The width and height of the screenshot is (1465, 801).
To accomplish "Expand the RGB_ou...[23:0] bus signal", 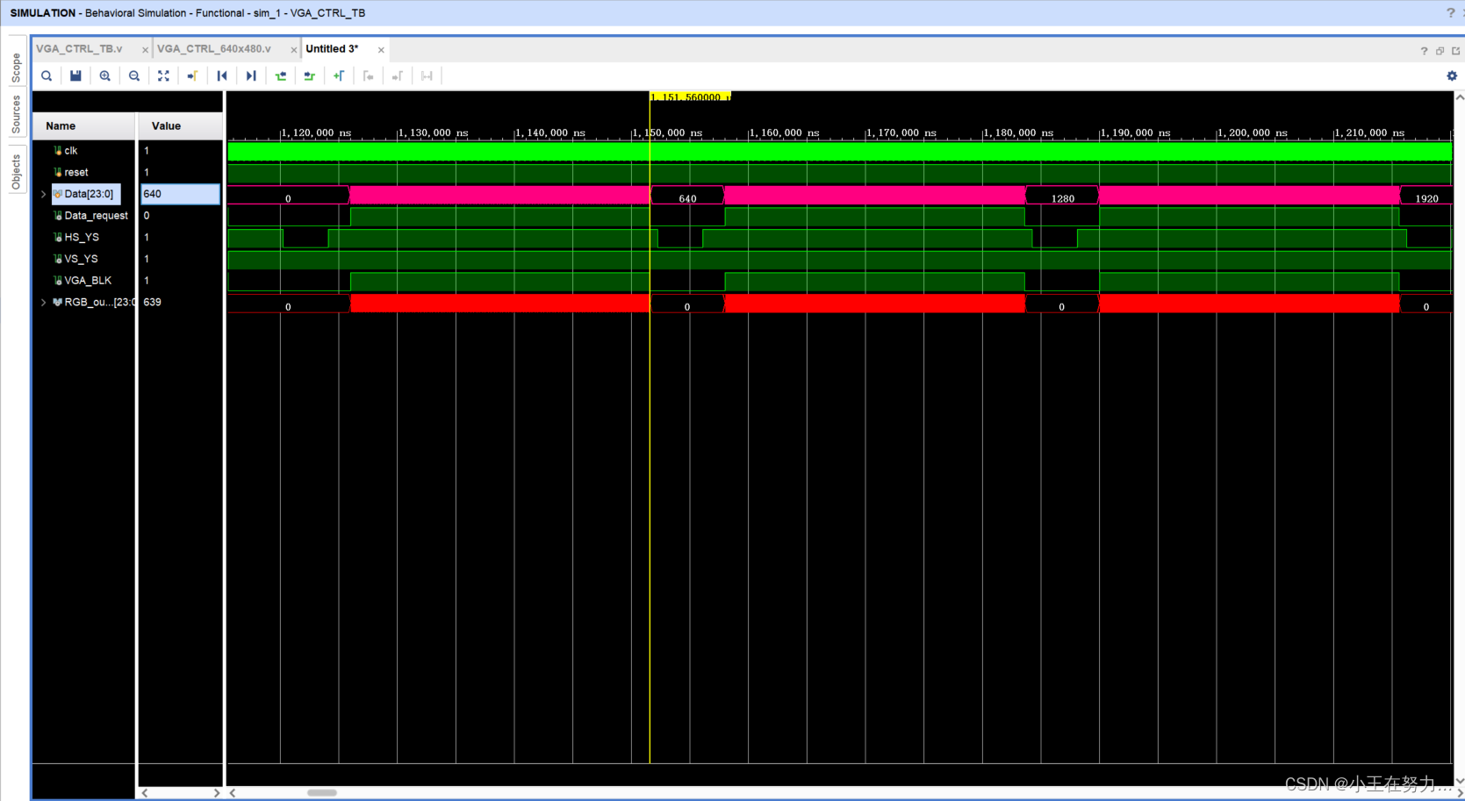I will [x=43, y=302].
